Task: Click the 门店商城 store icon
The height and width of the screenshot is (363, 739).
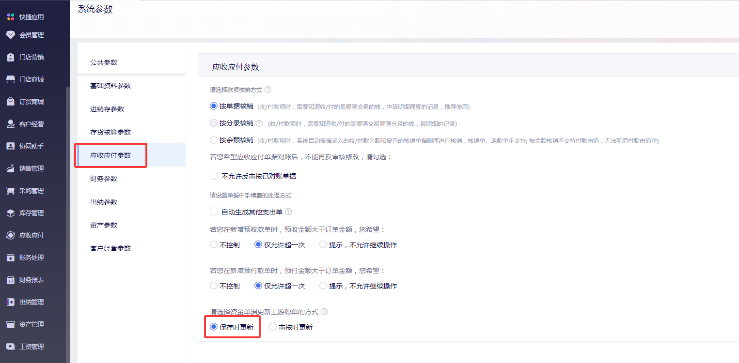Action: [x=11, y=79]
